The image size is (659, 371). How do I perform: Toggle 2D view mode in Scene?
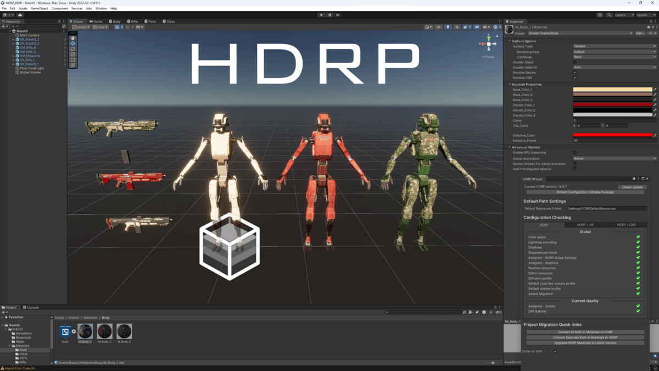click(x=438, y=27)
